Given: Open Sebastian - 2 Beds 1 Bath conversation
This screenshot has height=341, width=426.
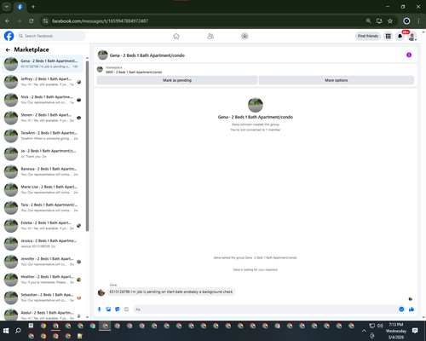Looking at the screenshot, I should 43,298.
